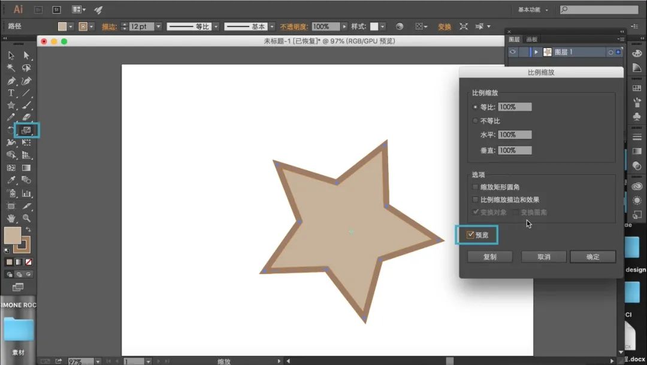Image resolution: width=647 pixels, height=365 pixels.
Task: Toggle the 预览 preview checkbox
Action: pyautogui.click(x=470, y=234)
